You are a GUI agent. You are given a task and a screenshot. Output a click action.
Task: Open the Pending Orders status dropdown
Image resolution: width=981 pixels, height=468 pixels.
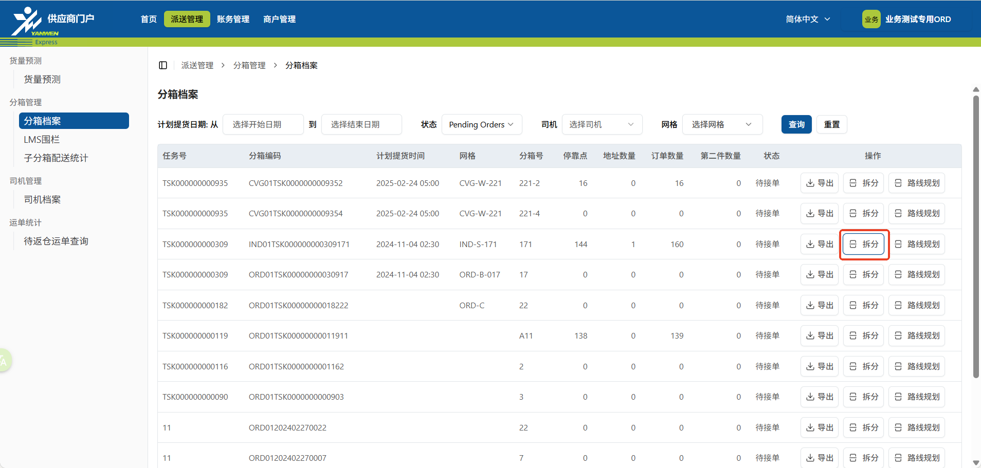point(481,124)
